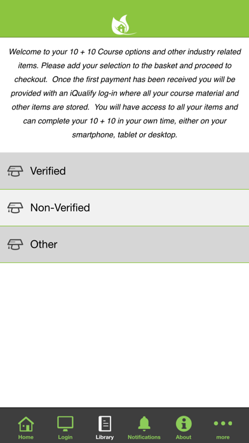Viewport: 249px width, 443px height.
Task: Click graduation cap icon beside Non-Verified
Action: point(15,207)
